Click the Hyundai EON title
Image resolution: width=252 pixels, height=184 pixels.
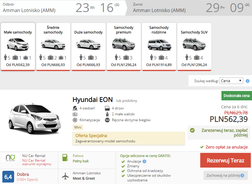coord(93,99)
